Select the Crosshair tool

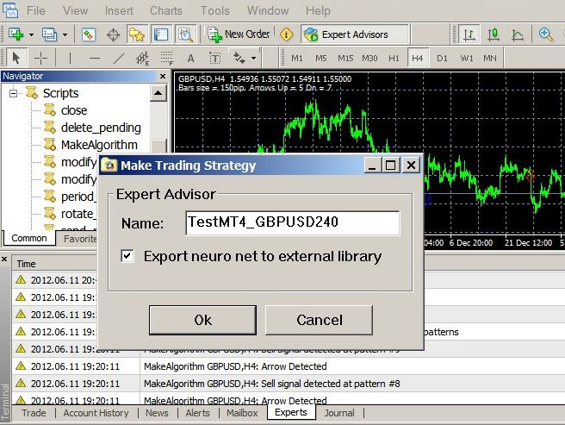pos(40,58)
